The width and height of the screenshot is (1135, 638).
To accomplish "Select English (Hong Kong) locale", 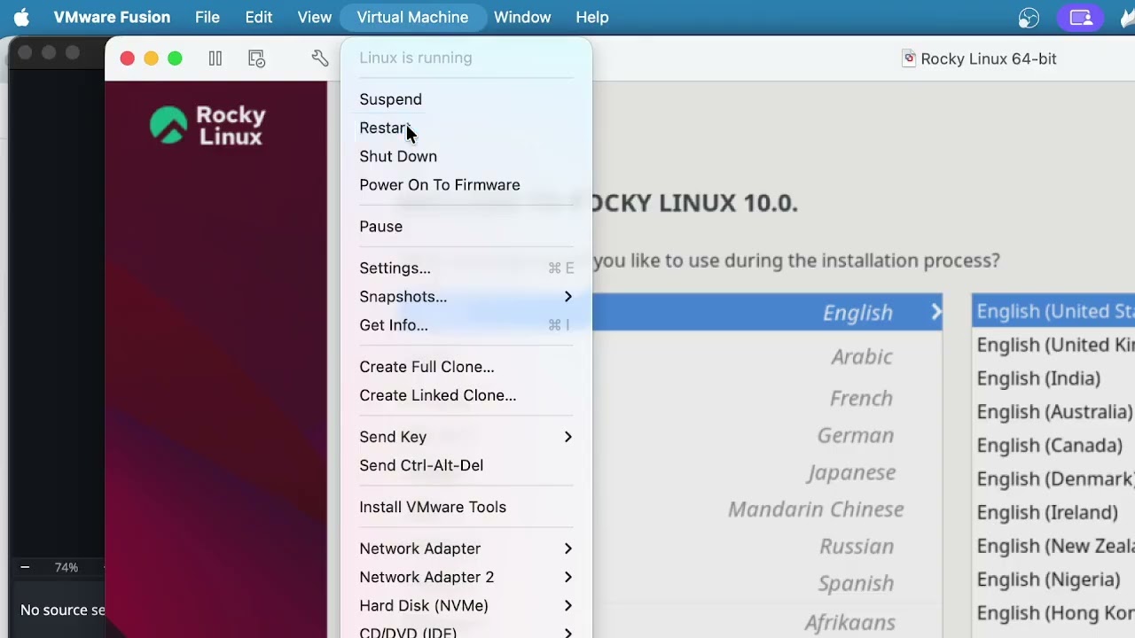I will 1055,613.
